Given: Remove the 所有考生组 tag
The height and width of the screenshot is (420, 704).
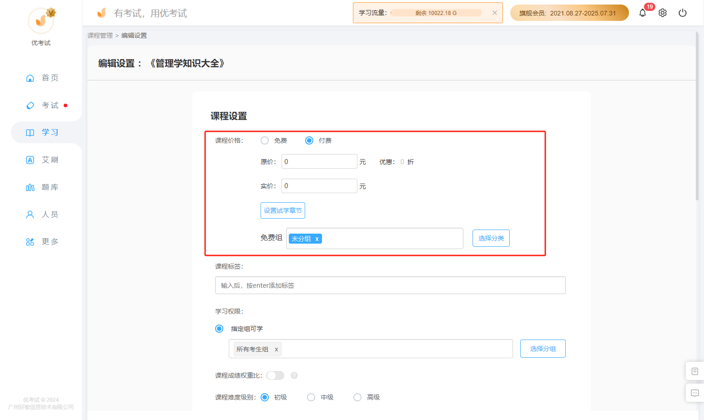Looking at the screenshot, I should coord(276,349).
